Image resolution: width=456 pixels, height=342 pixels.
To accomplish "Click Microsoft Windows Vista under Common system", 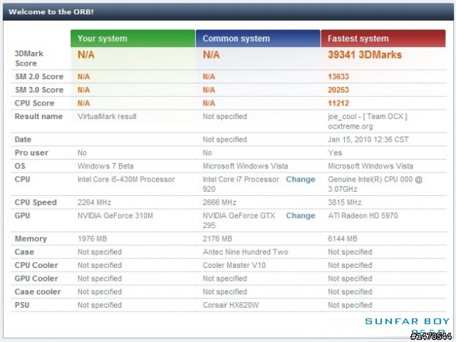I will (x=245, y=166).
